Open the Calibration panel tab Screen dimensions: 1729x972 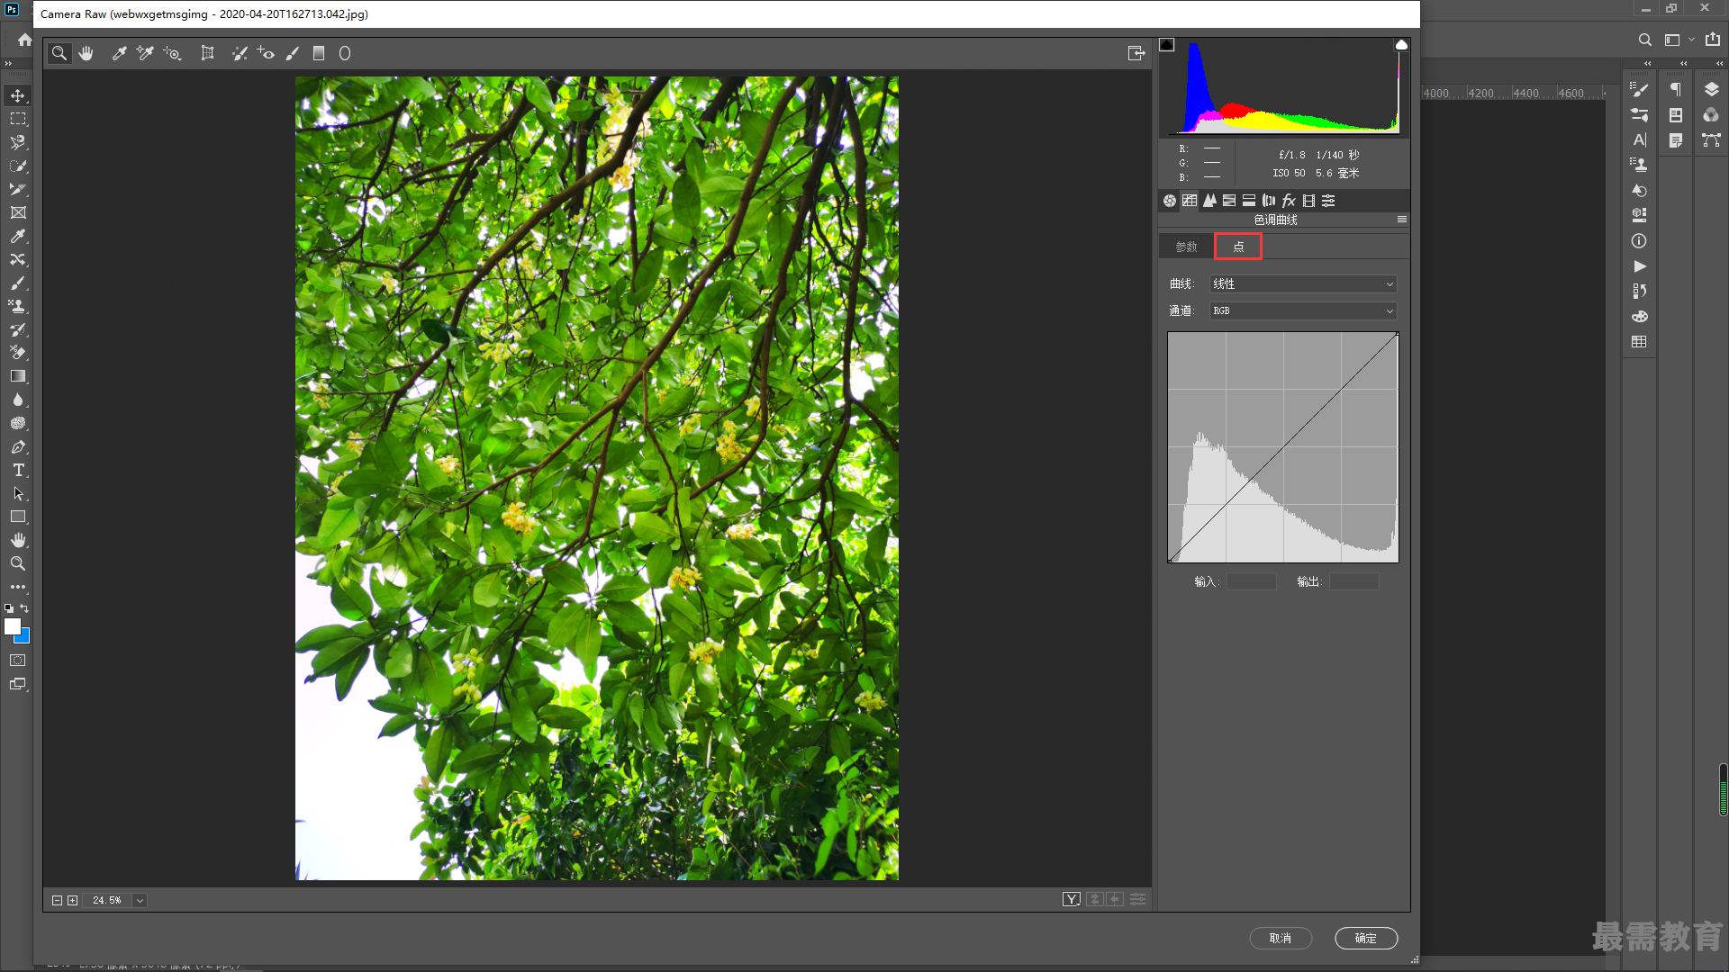click(1308, 201)
